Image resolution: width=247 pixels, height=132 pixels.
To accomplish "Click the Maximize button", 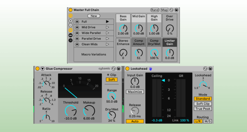I will tap(135, 92).
